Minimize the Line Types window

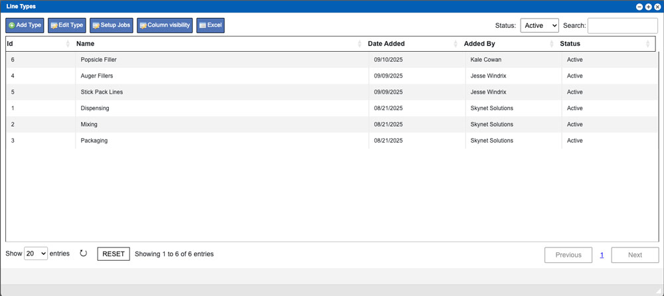click(639, 7)
